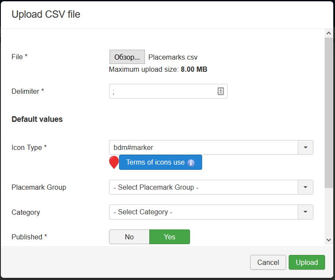Open the Select Category combo box
Screen dimensions: 335x280
(x=203, y=212)
